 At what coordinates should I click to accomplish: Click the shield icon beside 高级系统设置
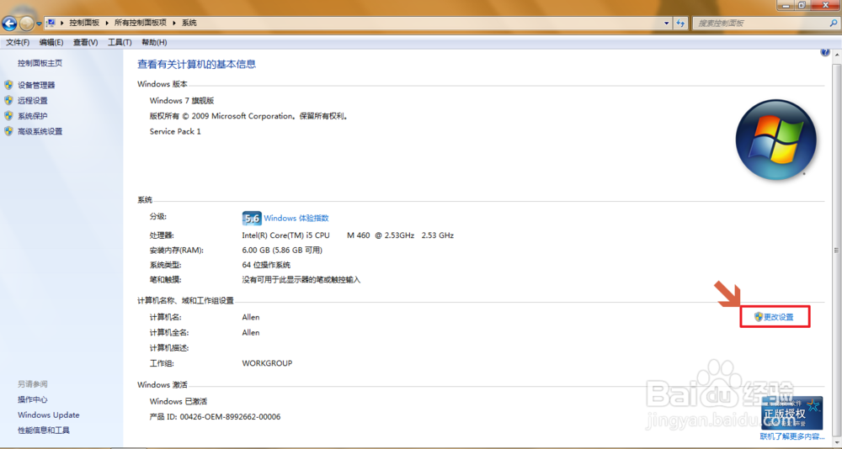(8, 131)
